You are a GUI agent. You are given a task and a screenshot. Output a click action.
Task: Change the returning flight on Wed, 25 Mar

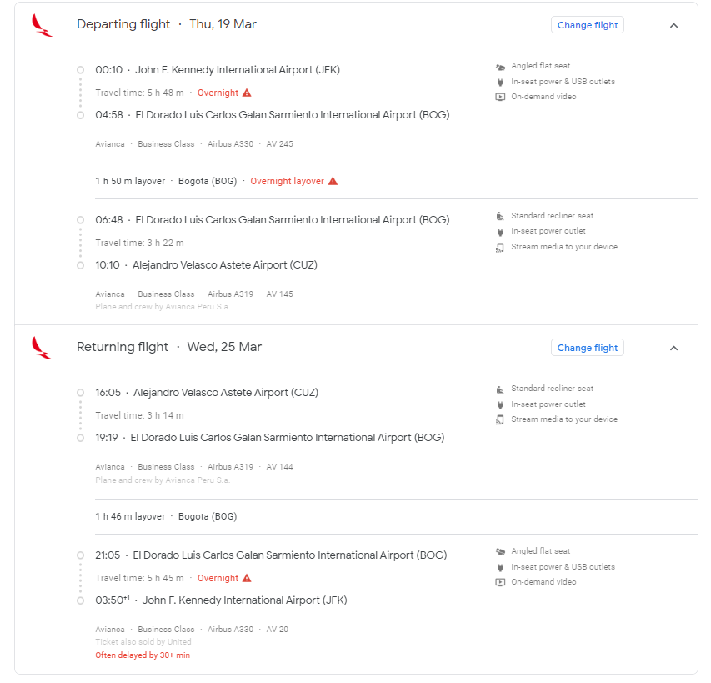[587, 348]
